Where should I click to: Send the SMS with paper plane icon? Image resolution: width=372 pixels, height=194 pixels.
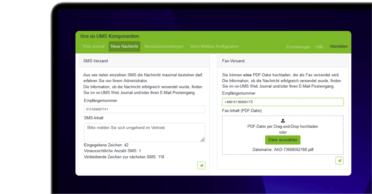pyautogui.click(x=201, y=165)
